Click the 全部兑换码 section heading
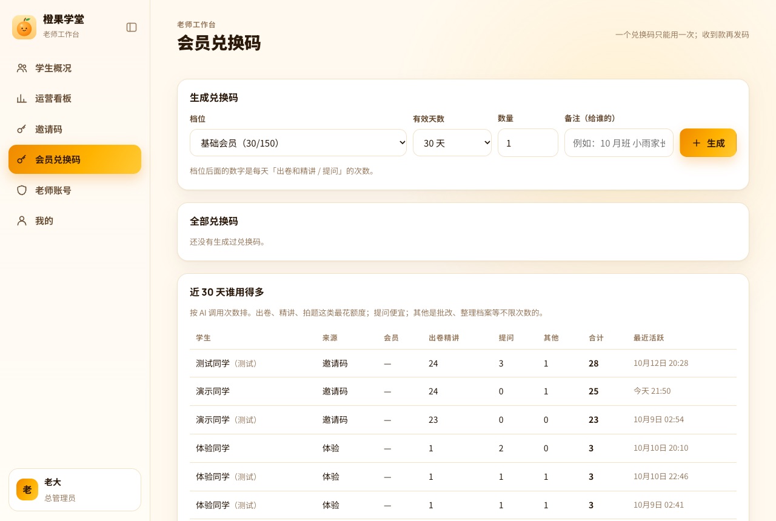The width and height of the screenshot is (776, 521). [214, 221]
